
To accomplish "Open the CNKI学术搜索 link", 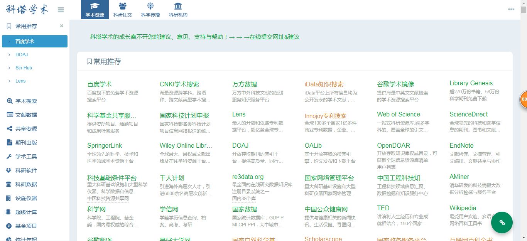I will point(179,84).
